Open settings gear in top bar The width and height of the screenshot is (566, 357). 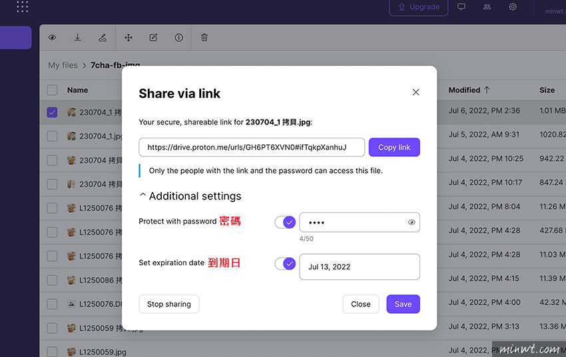pyautogui.click(x=513, y=7)
